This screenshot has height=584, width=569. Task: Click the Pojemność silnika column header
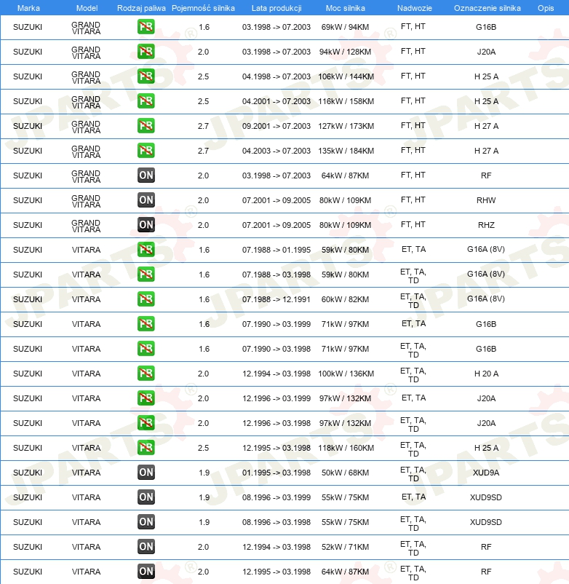(203, 8)
